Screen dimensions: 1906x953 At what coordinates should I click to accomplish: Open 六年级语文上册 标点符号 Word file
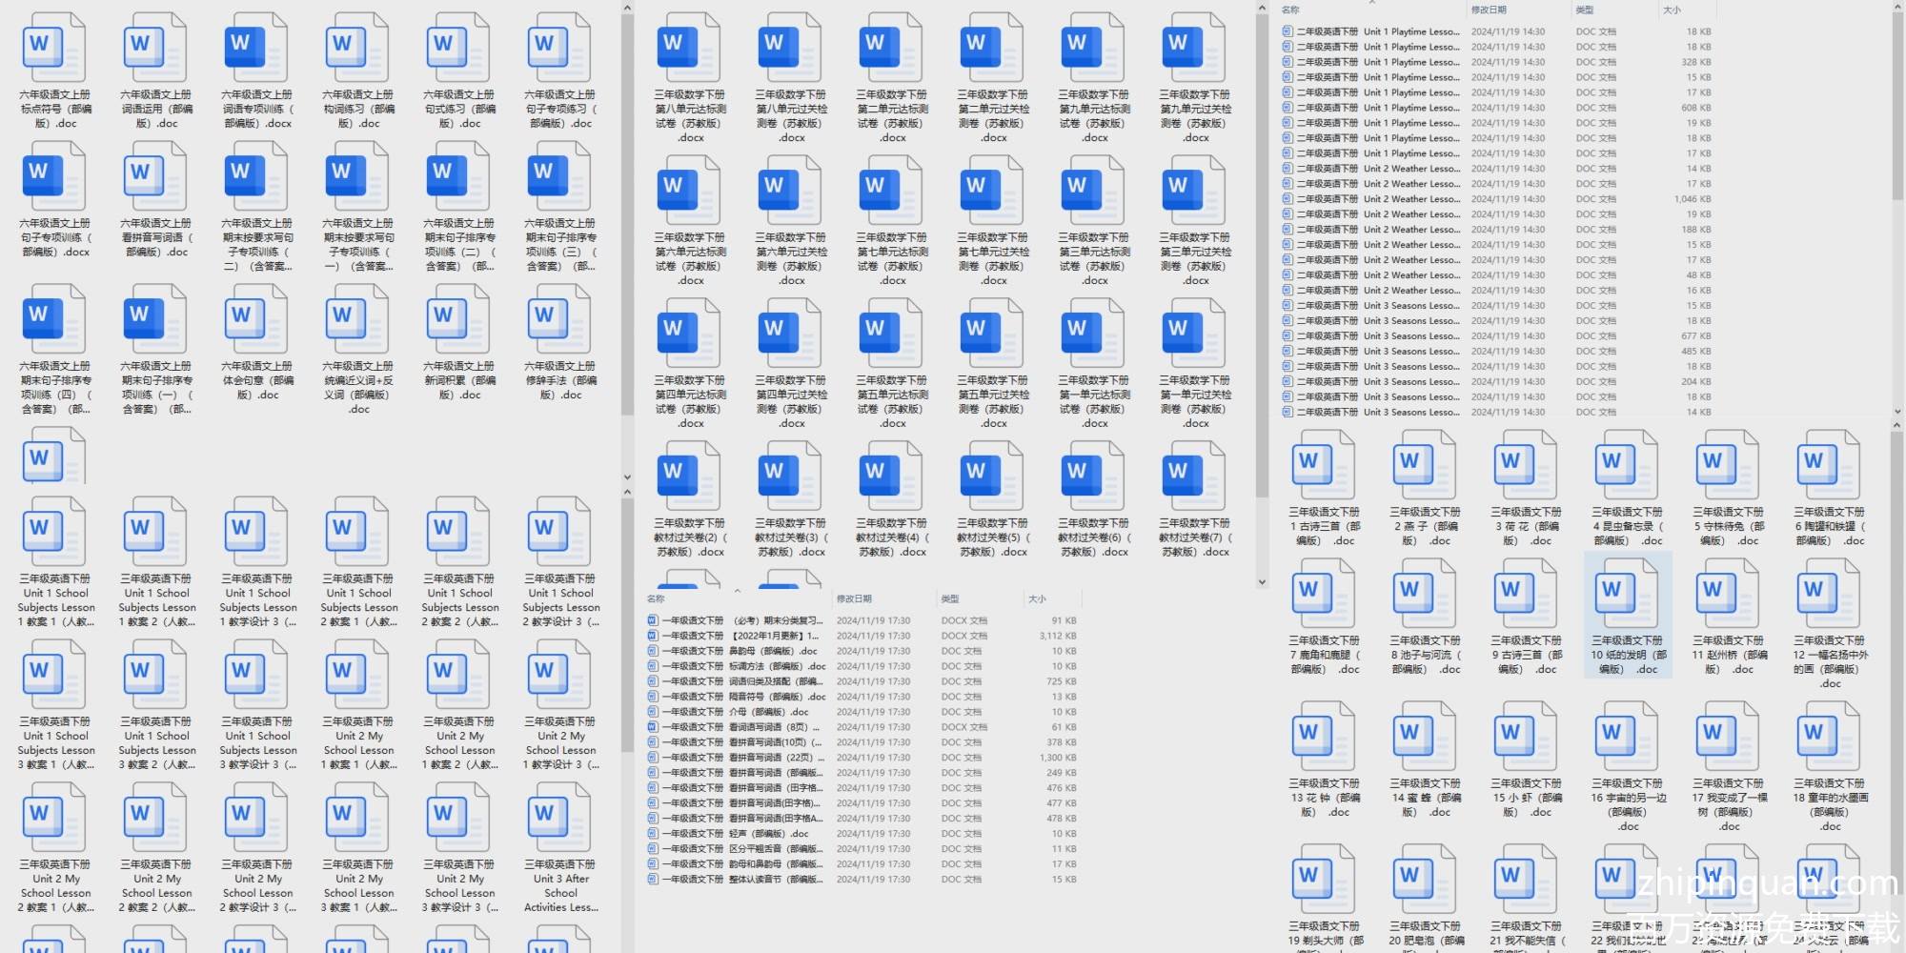pos(53,50)
